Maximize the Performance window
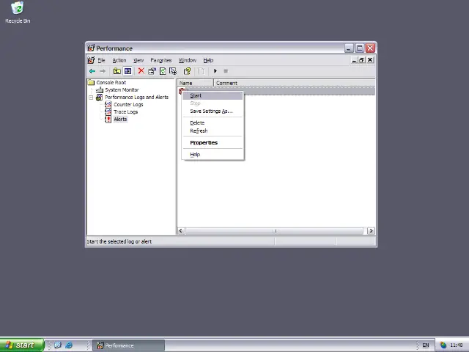The height and width of the screenshot is (352, 469). click(360, 48)
